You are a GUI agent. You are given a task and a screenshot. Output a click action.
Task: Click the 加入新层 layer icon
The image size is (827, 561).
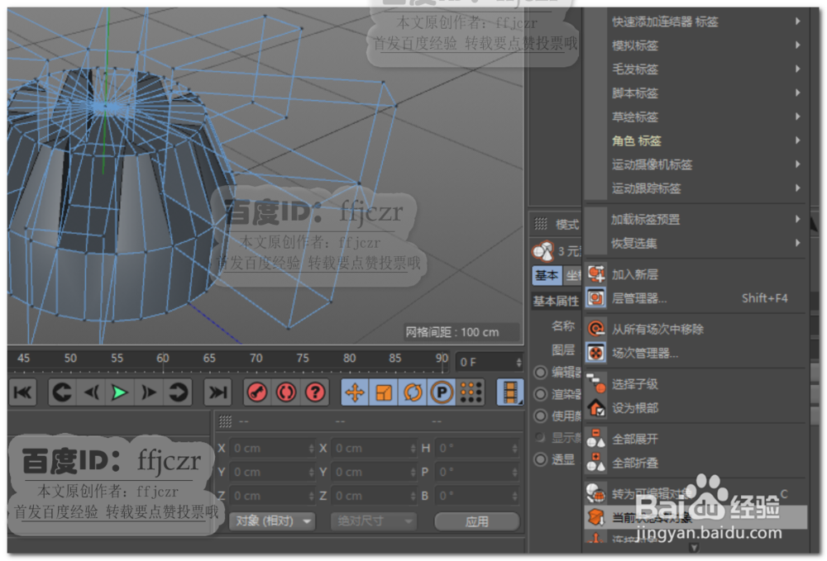click(x=596, y=274)
